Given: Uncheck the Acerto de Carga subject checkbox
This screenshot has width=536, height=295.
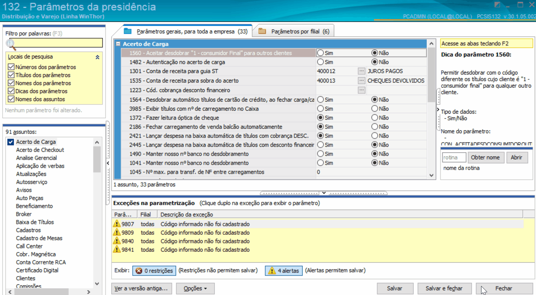Looking at the screenshot, I should 11,142.
